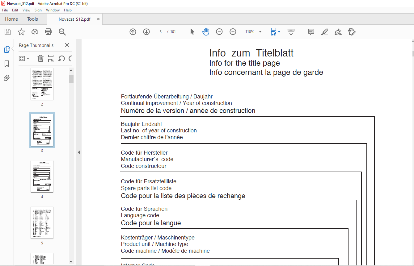
Task: Switch to the Home tab
Action: click(x=11, y=19)
